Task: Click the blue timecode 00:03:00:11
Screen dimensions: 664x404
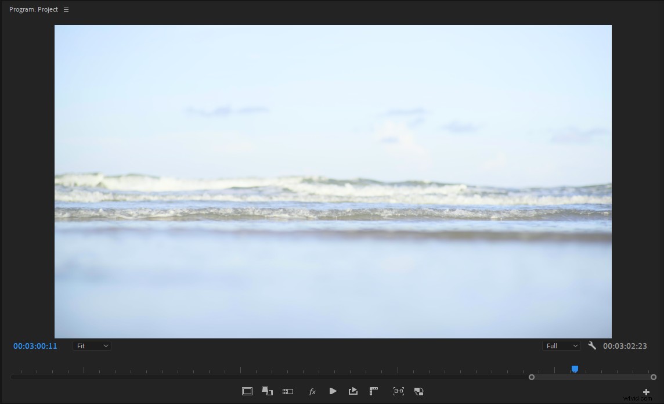Action: [x=35, y=345]
